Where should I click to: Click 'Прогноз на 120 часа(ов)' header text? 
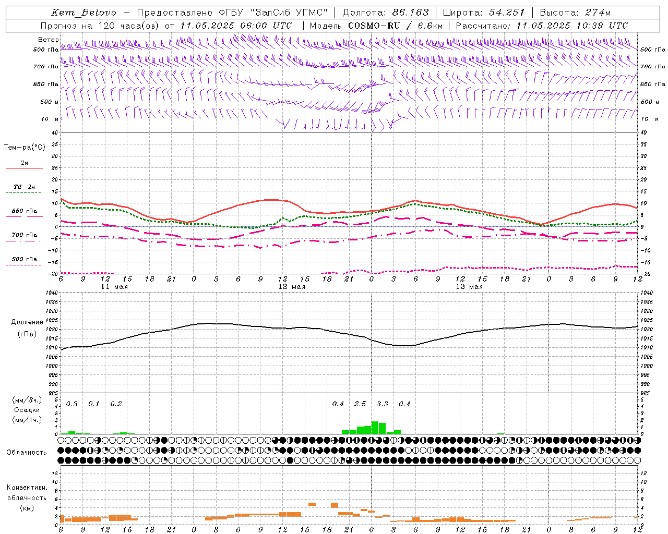pyautogui.click(x=100, y=26)
